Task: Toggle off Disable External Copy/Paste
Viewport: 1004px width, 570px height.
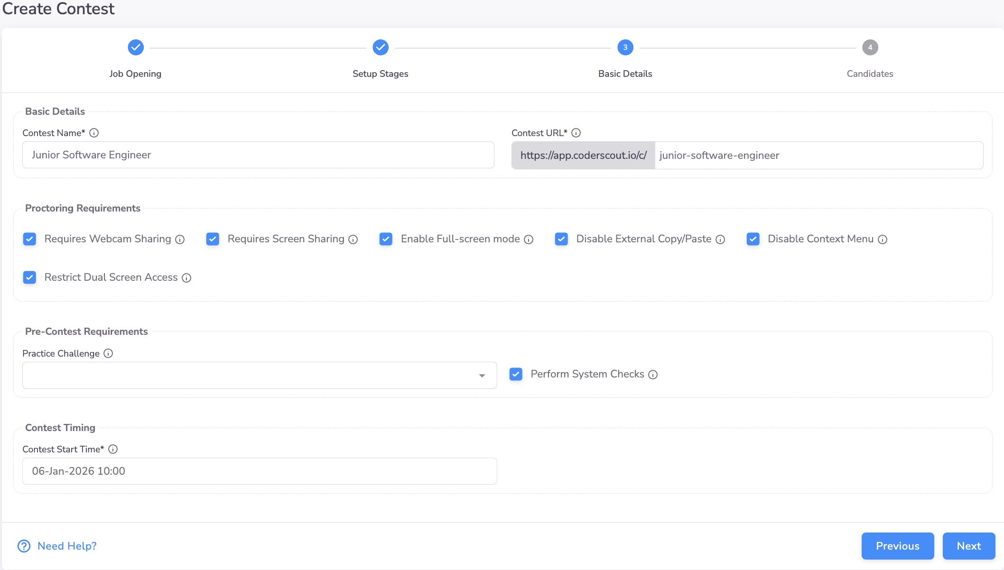Action: (x=561, y=239)
